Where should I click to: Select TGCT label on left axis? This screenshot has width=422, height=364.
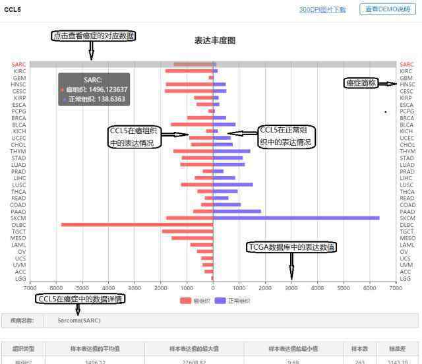click(x=19, y=231)
